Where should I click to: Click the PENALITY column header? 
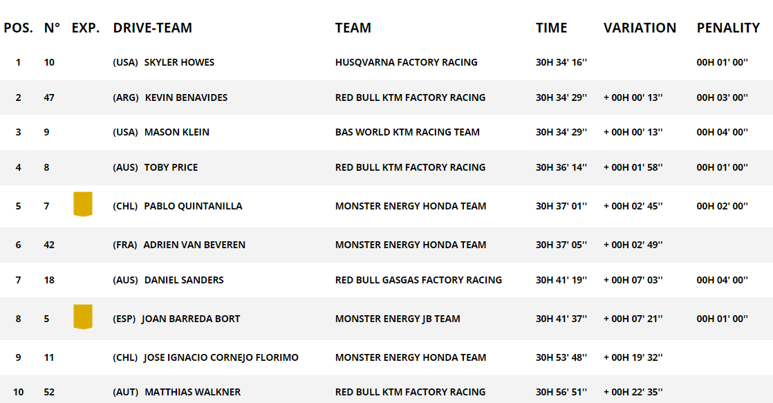click(728, 28)
